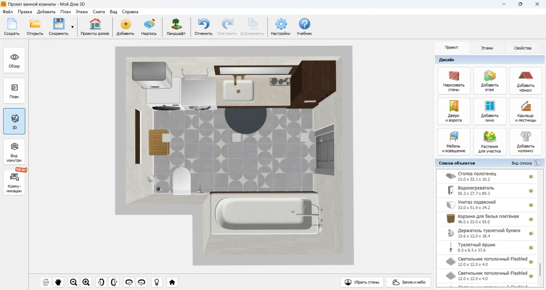Open the Ландшафт tool
The width and height of the screenshot is (546, 290).
click(176, 27)
